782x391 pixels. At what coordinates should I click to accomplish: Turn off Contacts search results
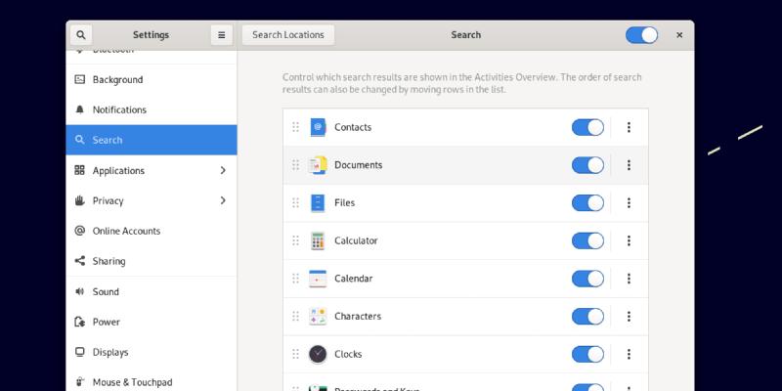point(587,127)
